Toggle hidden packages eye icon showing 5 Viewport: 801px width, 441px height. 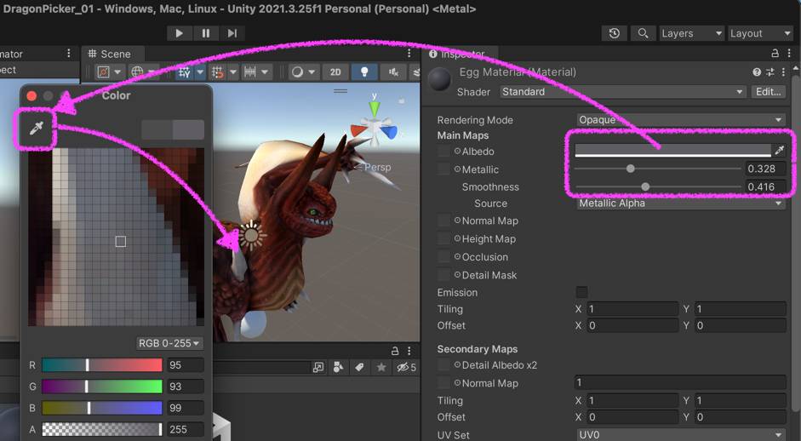[407, 367]
